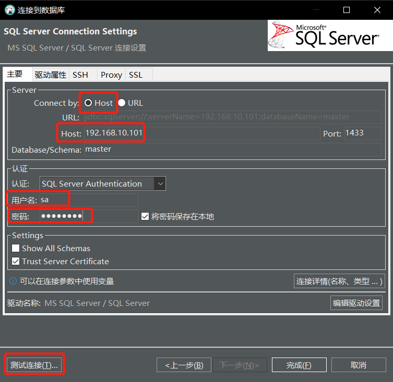Click the 完成(F) finish button

[299, 365]
